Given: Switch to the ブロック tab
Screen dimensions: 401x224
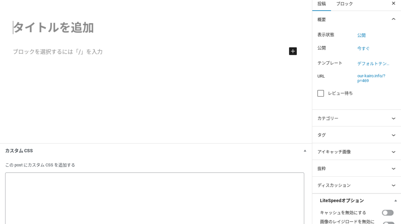Looking at the screenshot, I should point(344,4).
